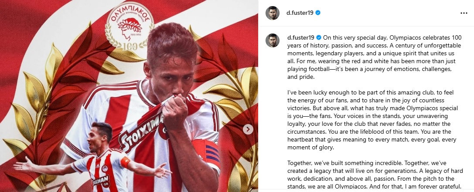Open the profile avatar beside the caption
474x192 pixels.
273,40
